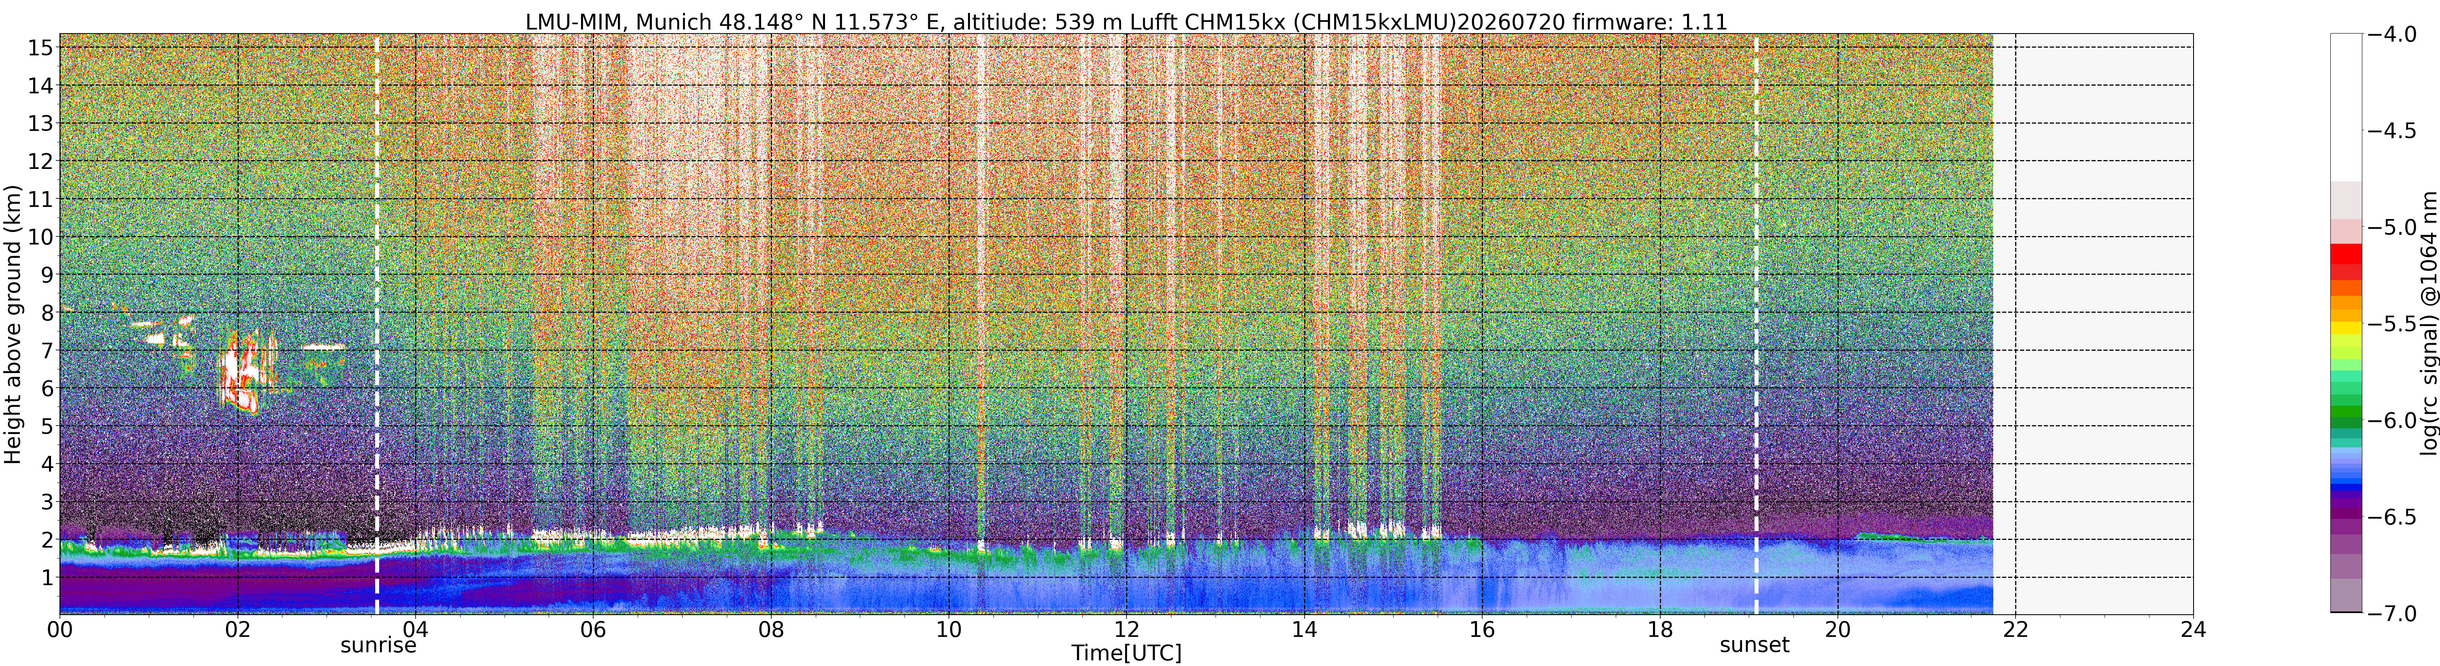This screenshot has width=2440, height=666.
Task: Click the plot title starting with LMU-MIM, Munich
Action: click(x=1126, y=21)
